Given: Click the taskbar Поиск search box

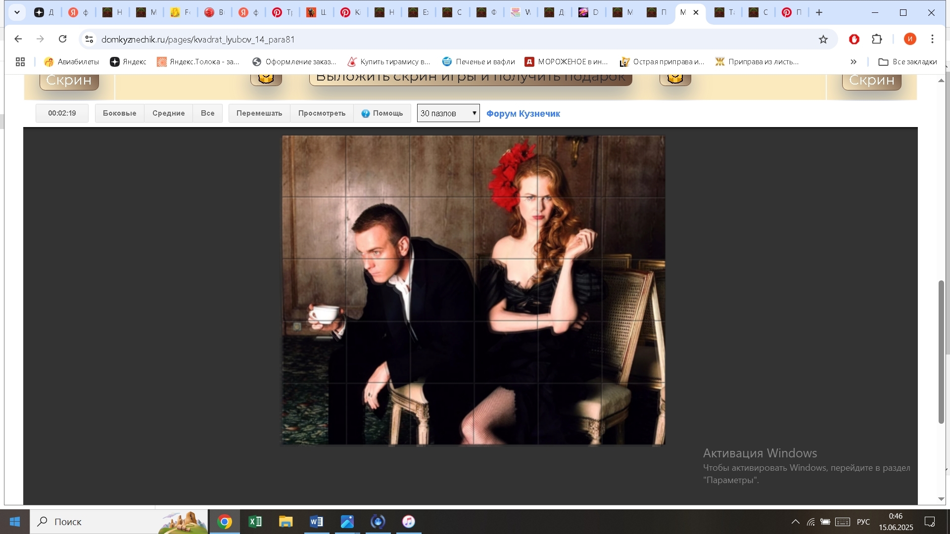Looking at the screenshot, I should (x=119, y=522).
